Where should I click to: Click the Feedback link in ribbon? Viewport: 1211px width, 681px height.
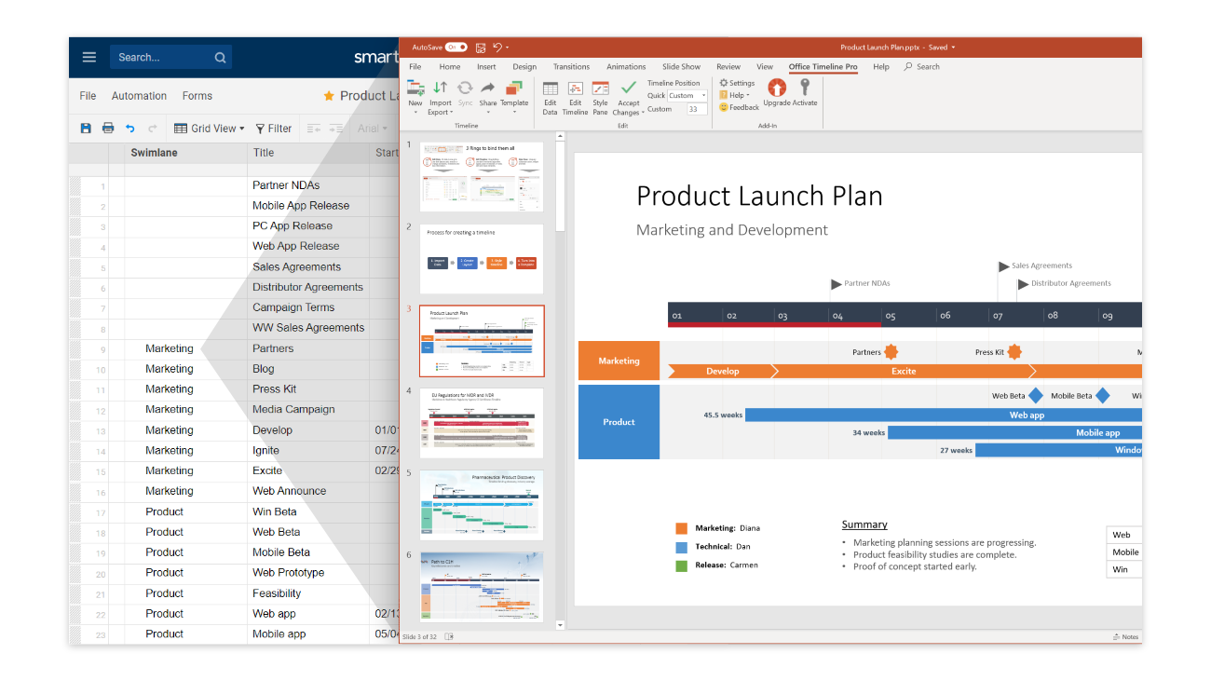[x=740, y=107]
